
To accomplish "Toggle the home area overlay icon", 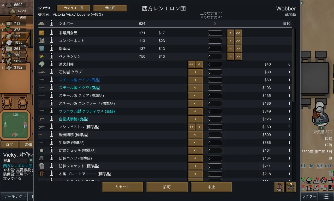I will (x=309, y=180).
